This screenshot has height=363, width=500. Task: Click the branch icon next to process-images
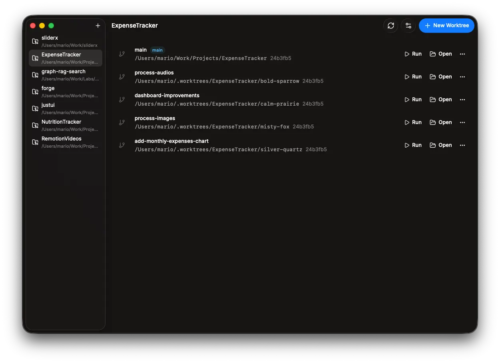[122, 122]
